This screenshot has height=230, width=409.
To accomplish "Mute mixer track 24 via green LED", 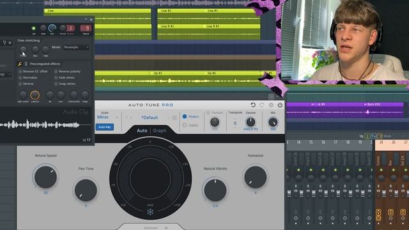I will point(381,170).
